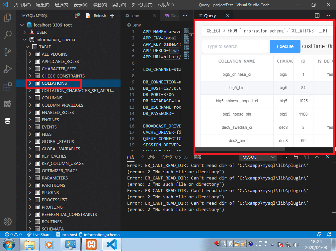Screen dimensions: 336x251
Task: Select the big5_chinese_ci row cell
Action: point(237,75)
